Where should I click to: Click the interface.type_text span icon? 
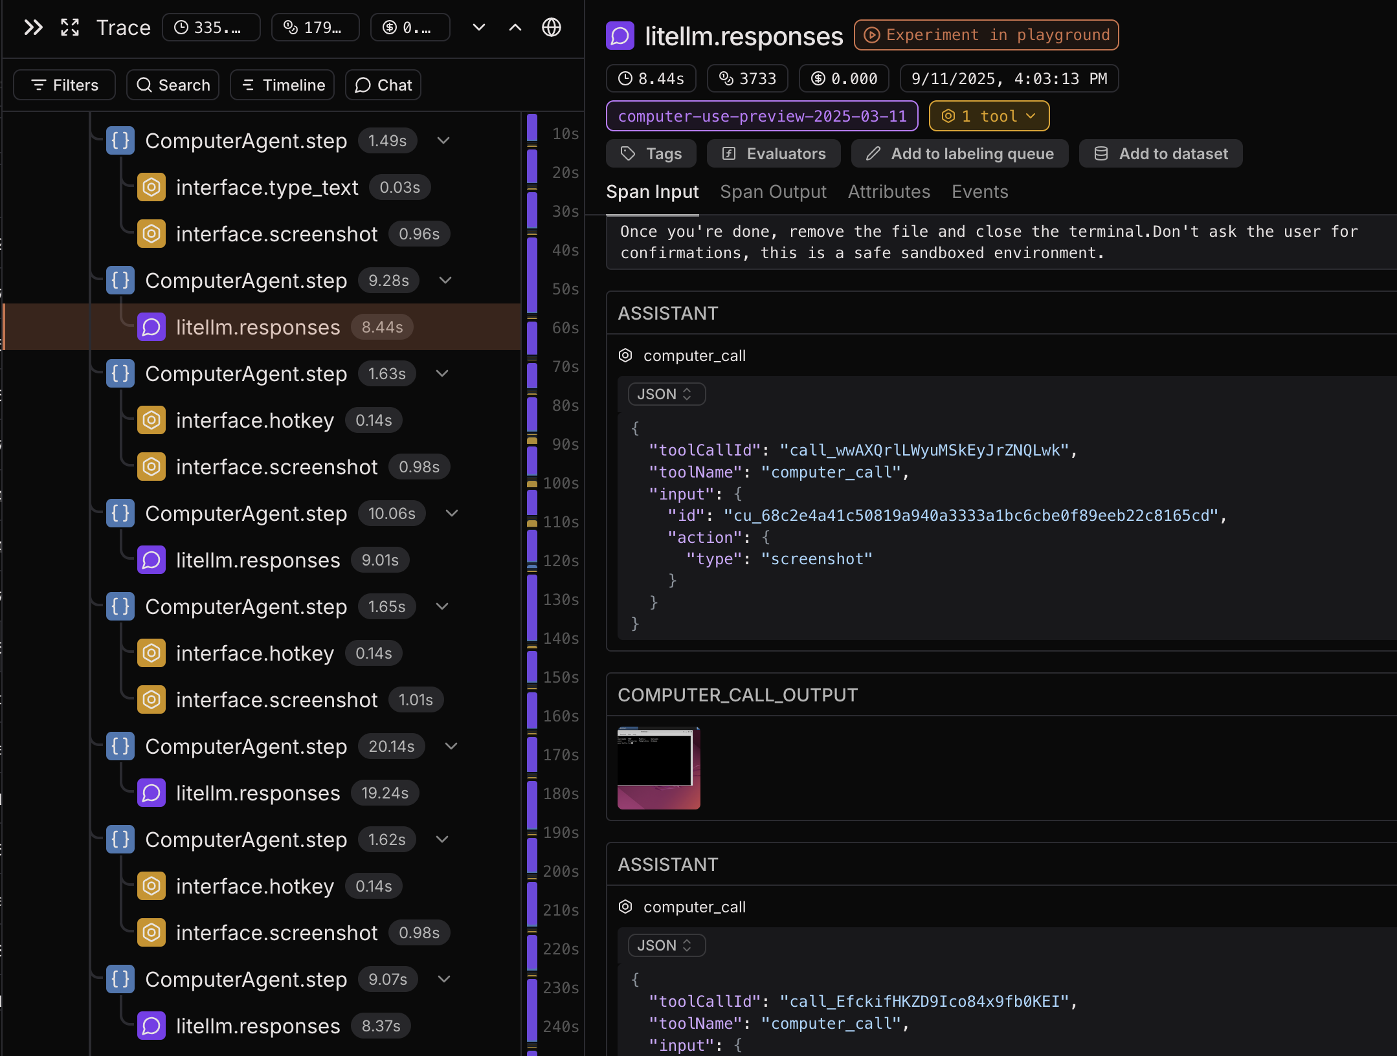[x=151, y=188]
